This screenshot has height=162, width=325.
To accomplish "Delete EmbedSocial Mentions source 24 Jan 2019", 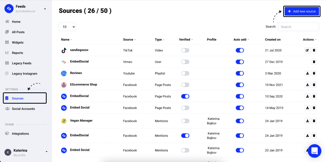I will point(314,136).
